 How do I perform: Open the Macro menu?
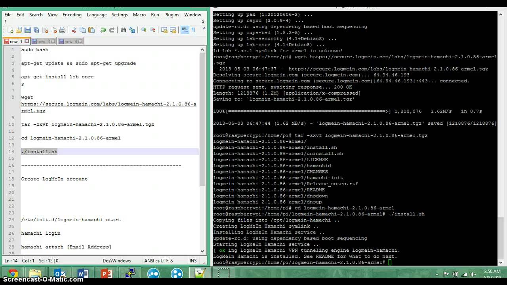(x=139, y=15)
